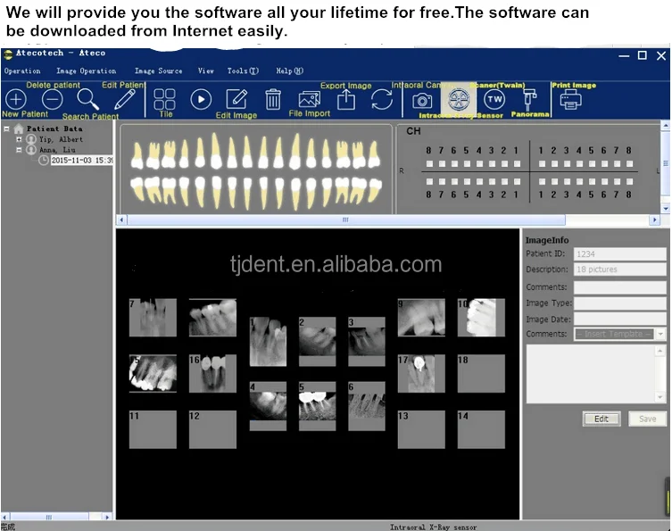Select x-ray thumbnail number 17
The image size is (672, 531).
click(421, 373)
